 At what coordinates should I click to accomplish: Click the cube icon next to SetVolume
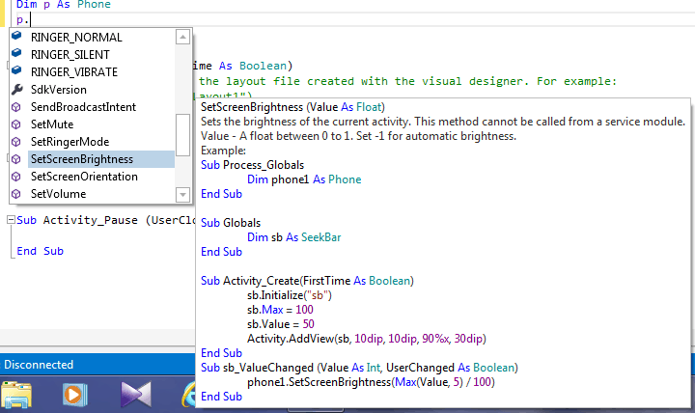[16, 194]
